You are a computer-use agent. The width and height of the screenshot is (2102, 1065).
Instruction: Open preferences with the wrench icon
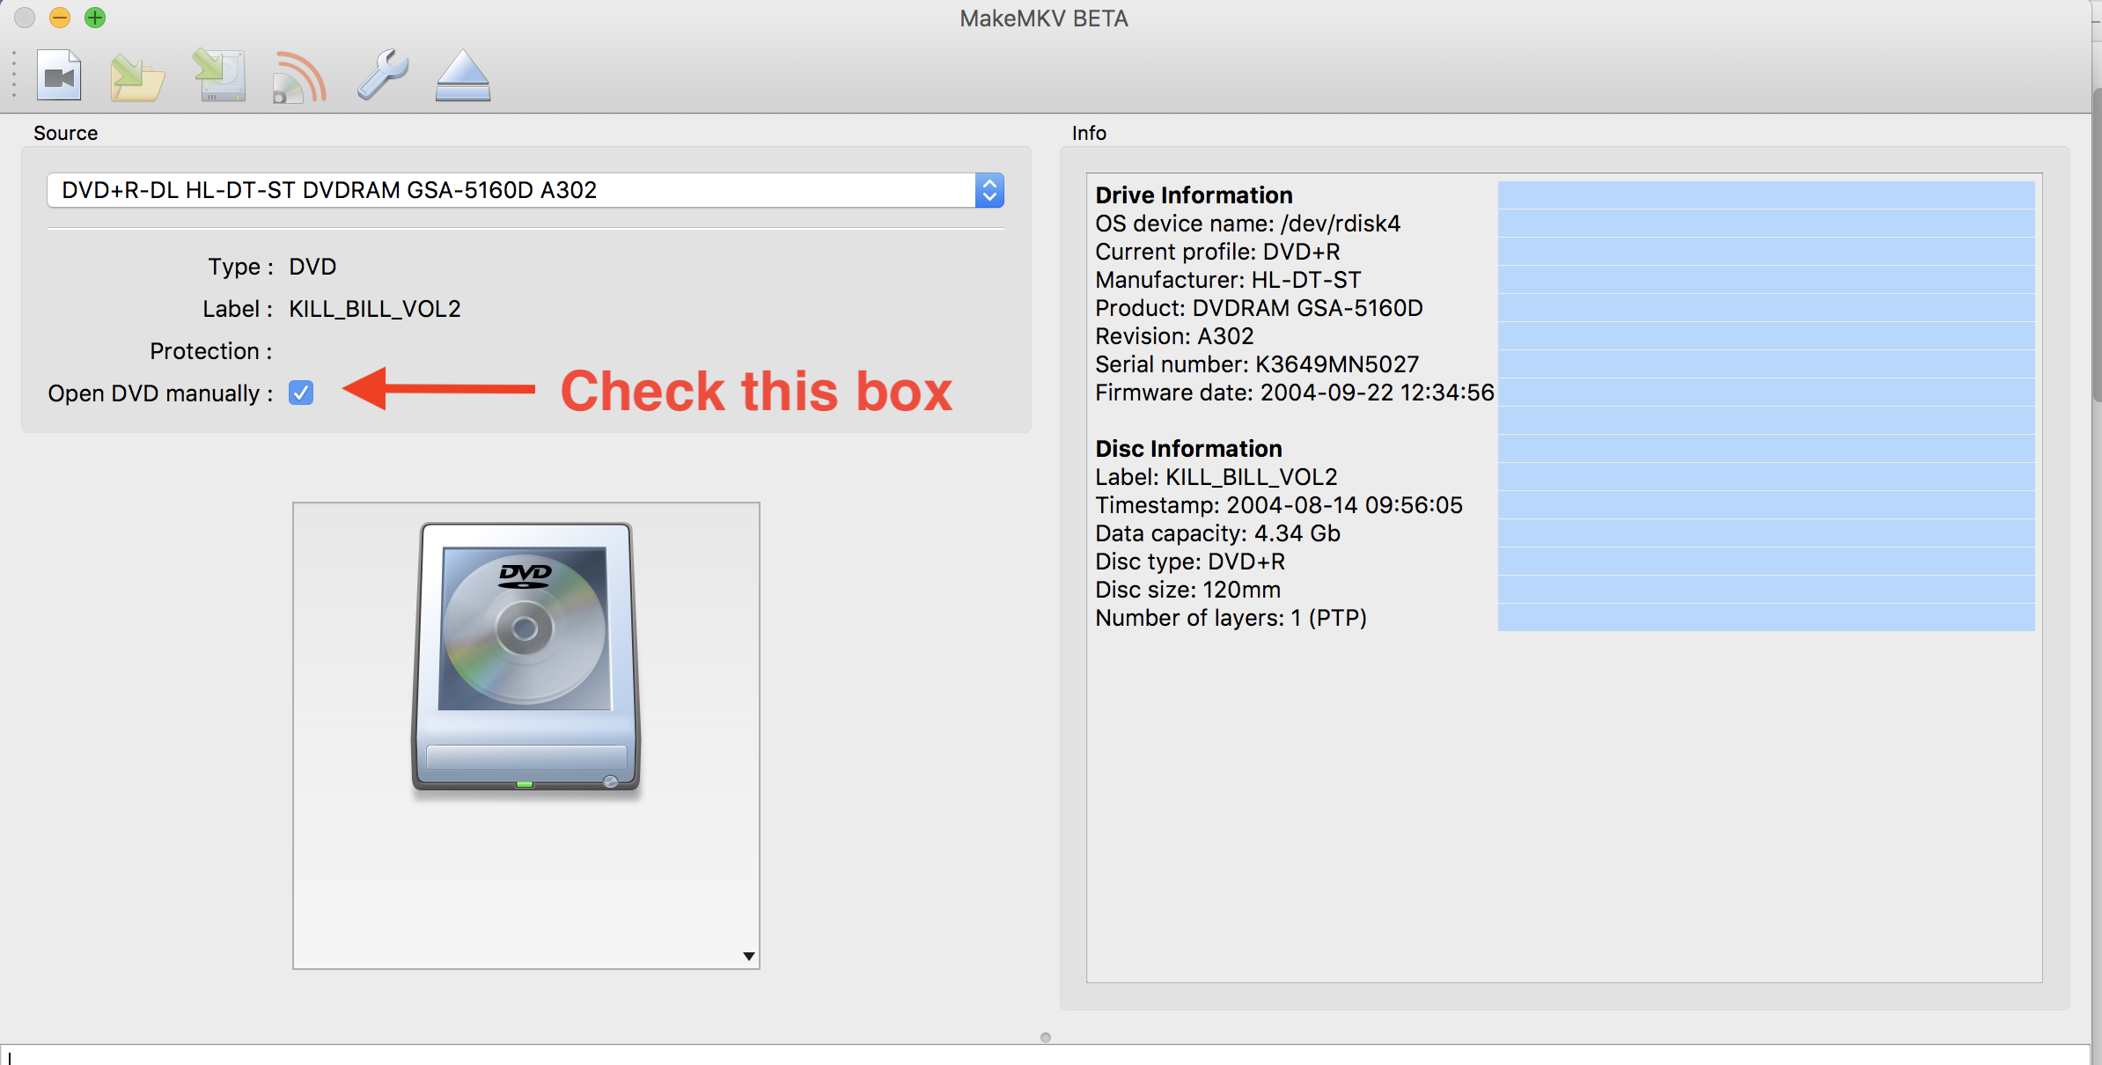[x=383, y=74]
